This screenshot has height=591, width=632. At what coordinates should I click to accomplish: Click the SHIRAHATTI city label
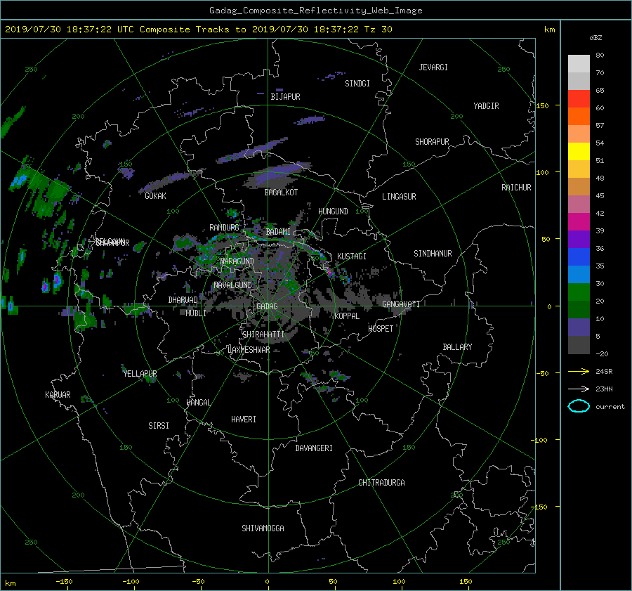pyautogui.click(x=263, y=335)
